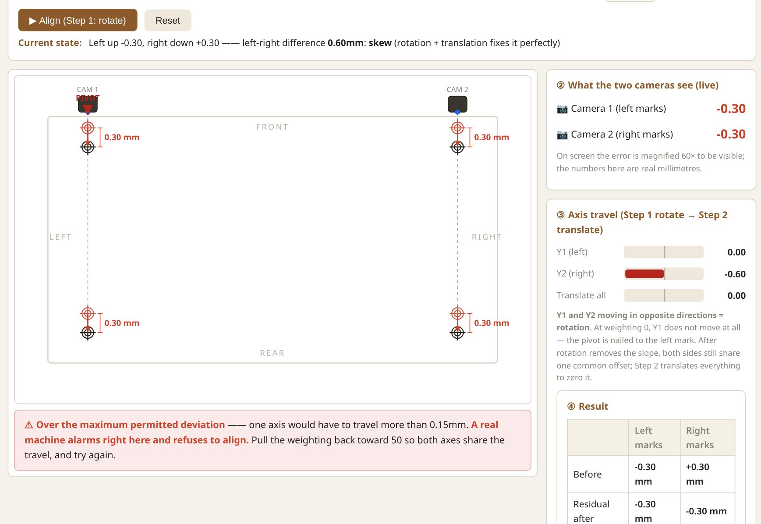Click the black front-right crosshair mark
The width and height of the screenshot is (761, 524).
tap(457, 147)
